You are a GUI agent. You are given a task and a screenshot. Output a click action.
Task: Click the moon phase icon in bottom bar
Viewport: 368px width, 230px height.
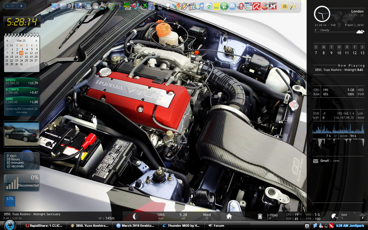pos(136,216)
